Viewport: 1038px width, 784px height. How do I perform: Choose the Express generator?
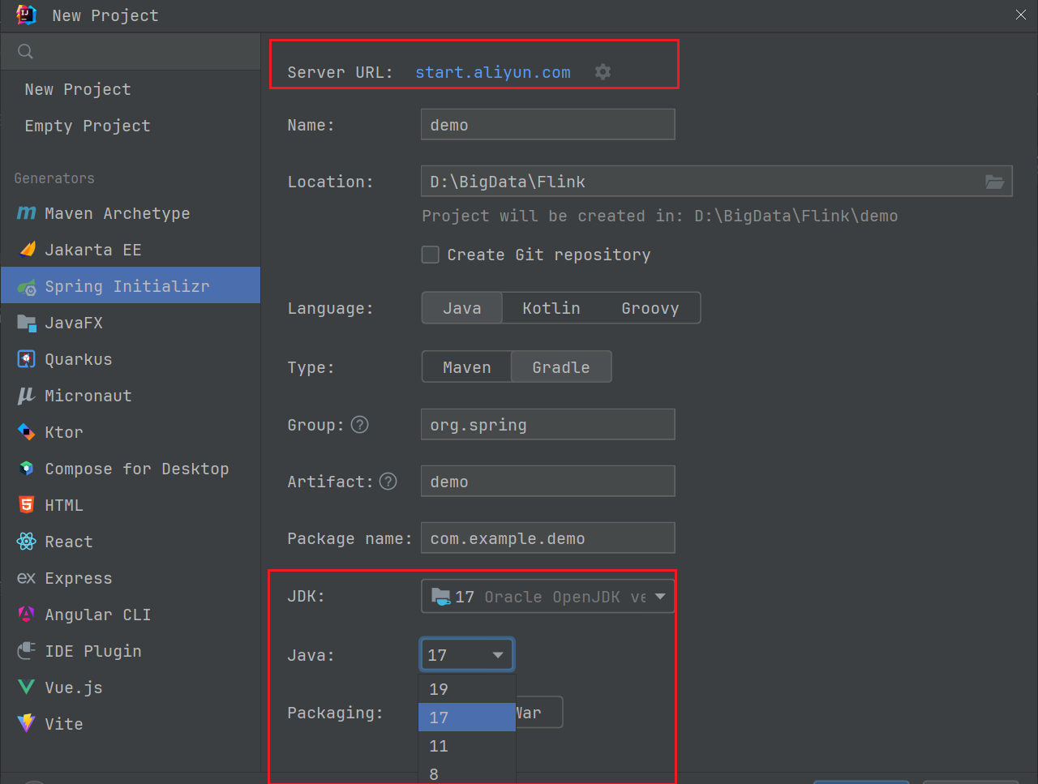click(x=131, y=578)
